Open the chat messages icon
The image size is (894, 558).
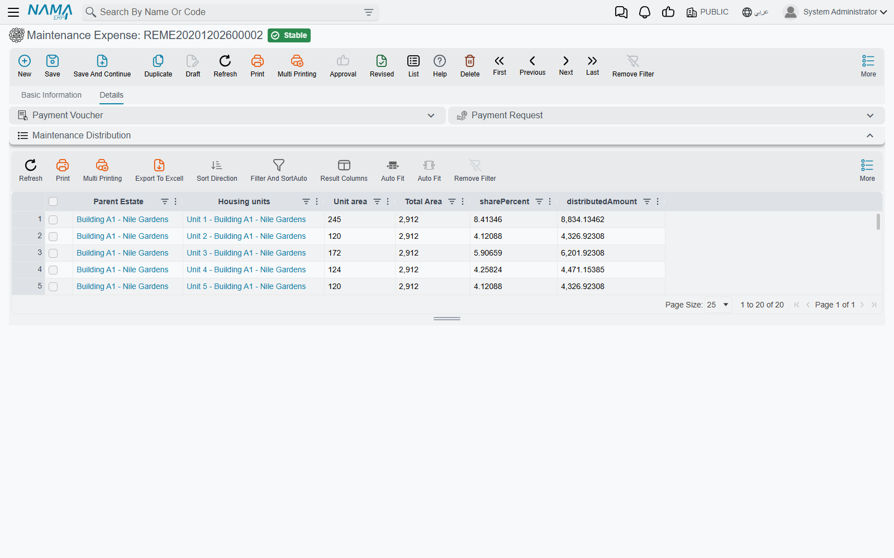click(x=621, y=12)
